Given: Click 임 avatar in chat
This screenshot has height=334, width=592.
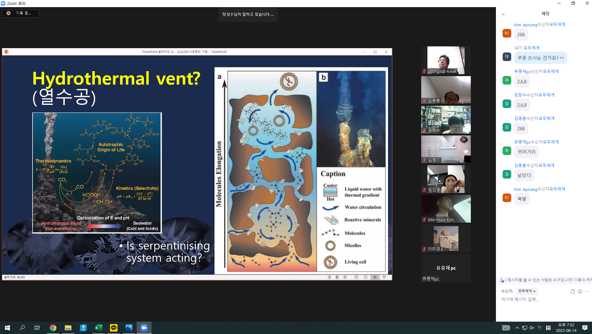Looking at the screenshot, I should pyautogui.click(x=507, y=104).
